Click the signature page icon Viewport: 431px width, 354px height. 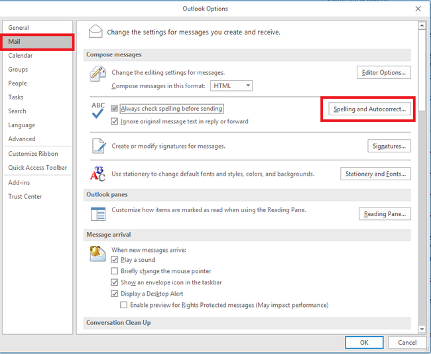coord(99,146)
